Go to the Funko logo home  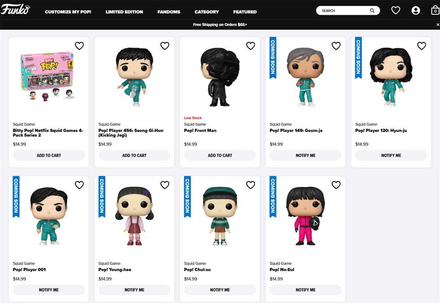point(15,10)
